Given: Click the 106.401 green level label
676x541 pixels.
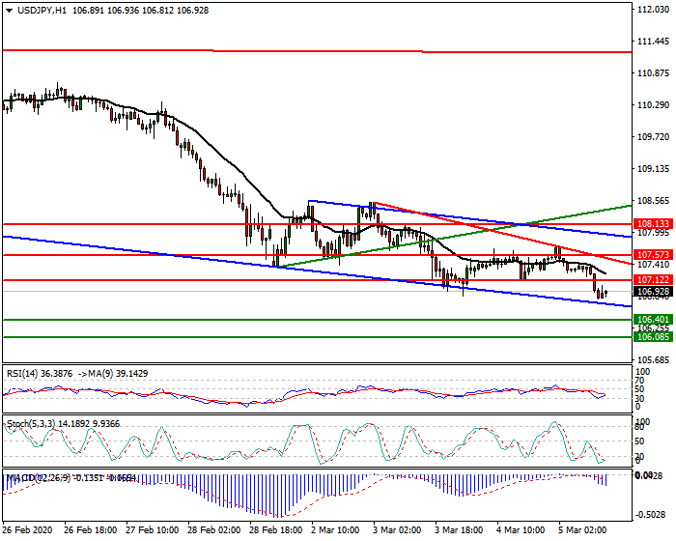Looking at the screenshot, I should point(653,320).
